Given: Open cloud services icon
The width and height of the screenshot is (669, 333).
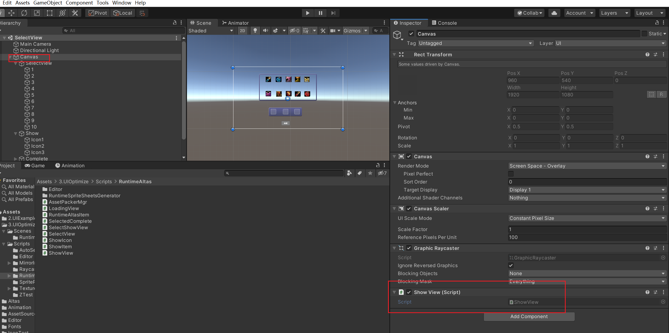Looking at the screenshot, I should 554,13.
